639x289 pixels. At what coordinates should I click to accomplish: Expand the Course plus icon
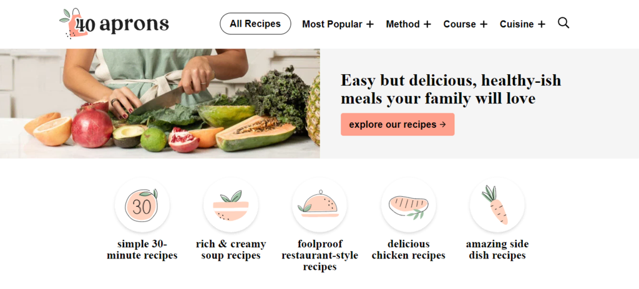point(484,24)
